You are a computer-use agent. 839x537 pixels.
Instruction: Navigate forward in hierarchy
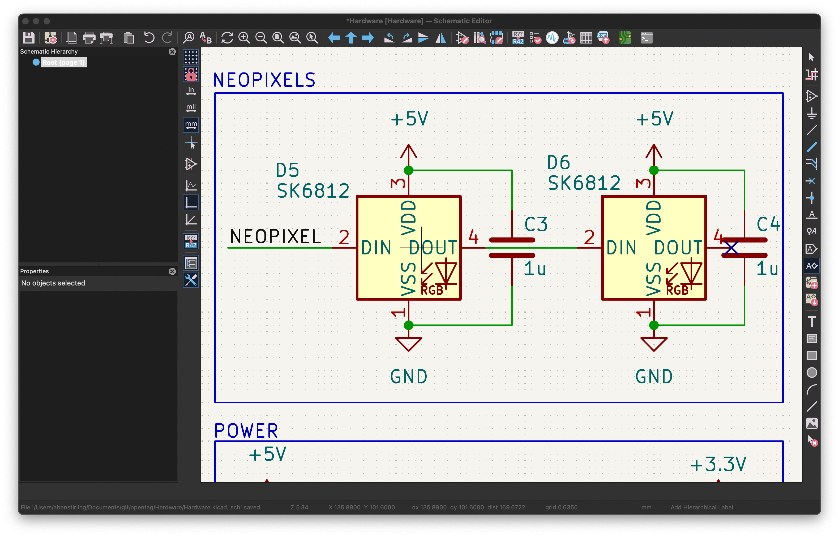tap(368, 38)
